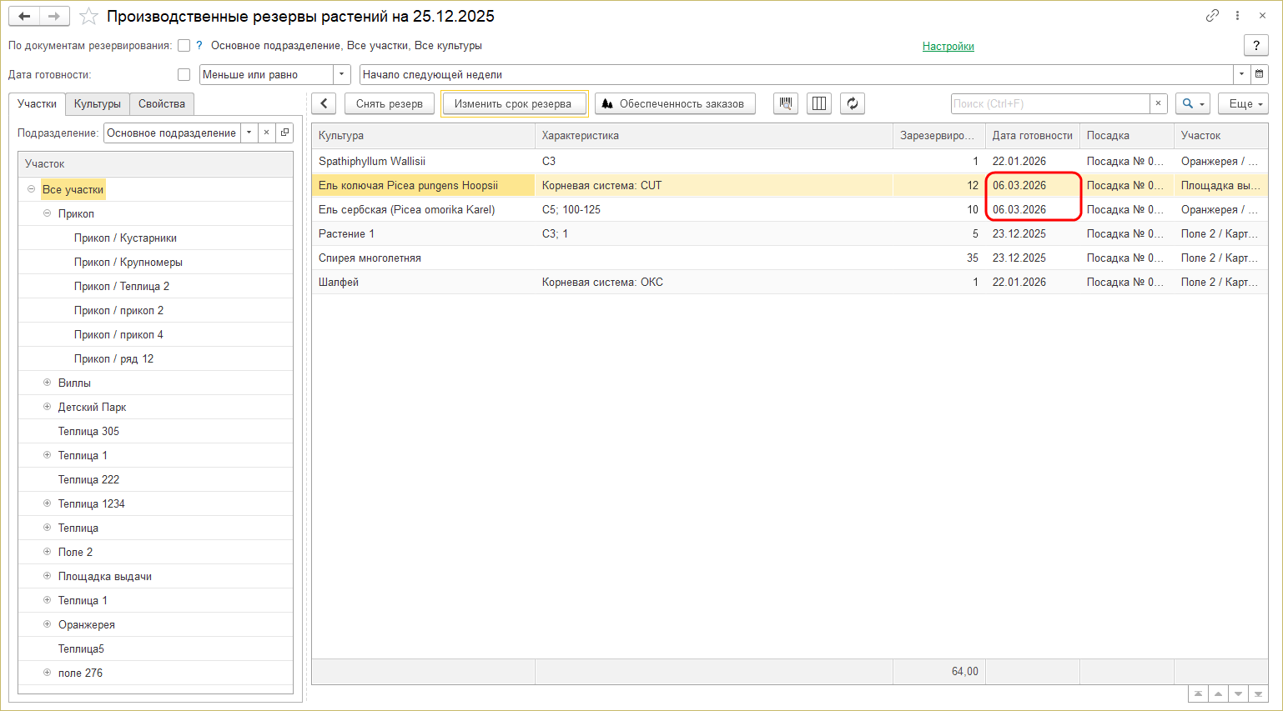Viewport: 1283px width, 711px height.
Task: Toggle По документам резервирования checkbox
Action: point(184,46)
